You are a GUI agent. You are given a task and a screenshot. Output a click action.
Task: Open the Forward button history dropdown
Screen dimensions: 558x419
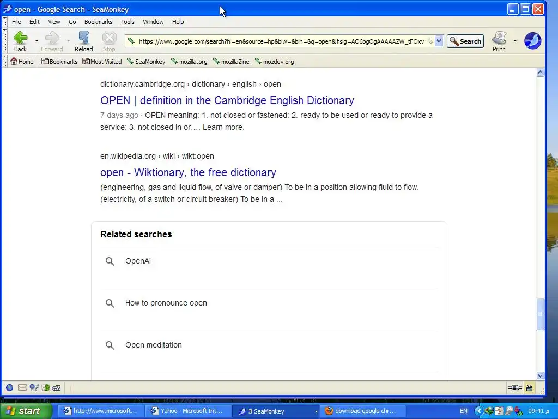(x=68, y=41)
